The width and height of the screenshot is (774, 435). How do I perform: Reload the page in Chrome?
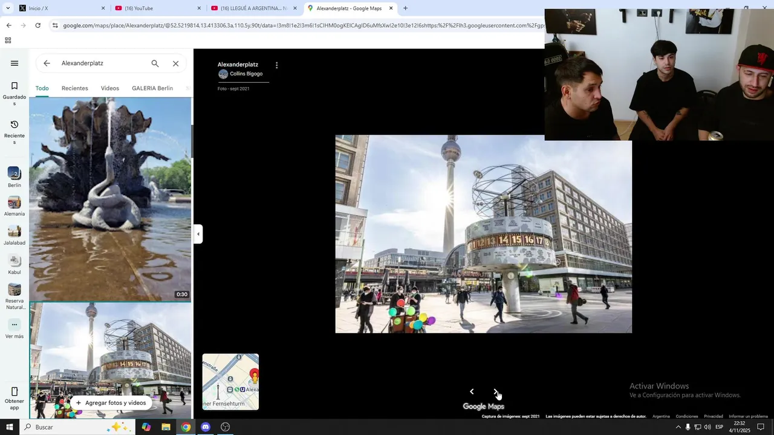[37, 25]
